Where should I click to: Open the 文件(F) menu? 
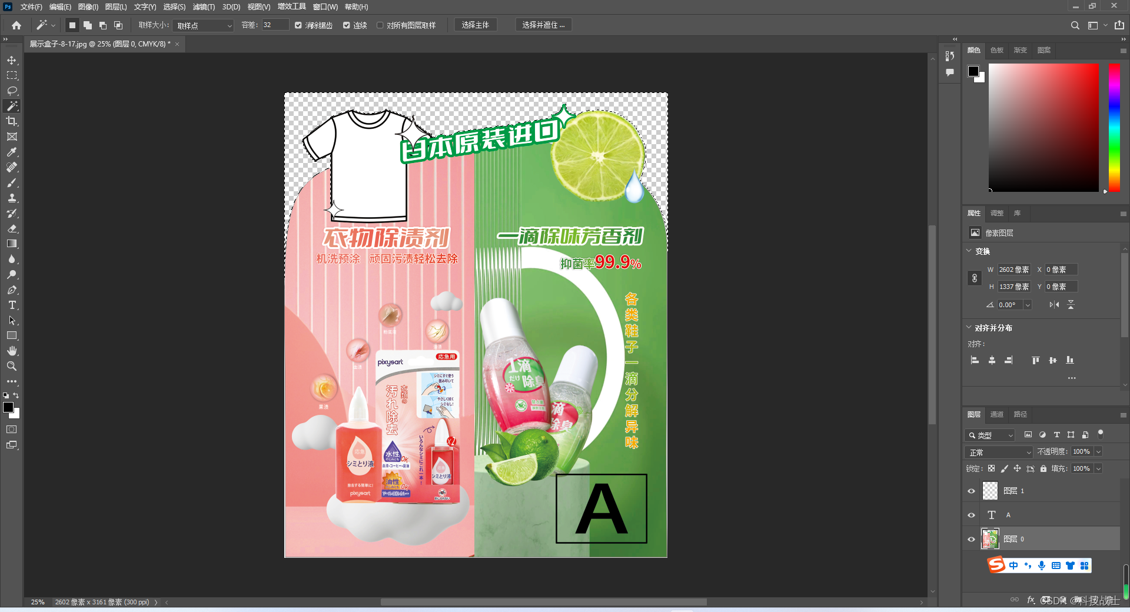[x=31, y=7]
